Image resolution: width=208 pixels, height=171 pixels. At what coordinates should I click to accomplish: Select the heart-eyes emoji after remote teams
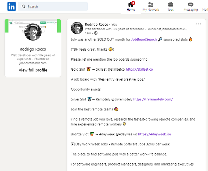[x=116, y=109]
